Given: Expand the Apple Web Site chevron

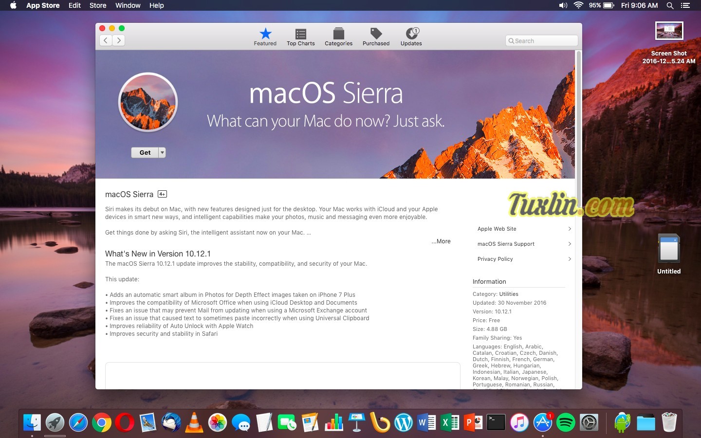Looking at the screenshot, I should (x=570, y=229).
